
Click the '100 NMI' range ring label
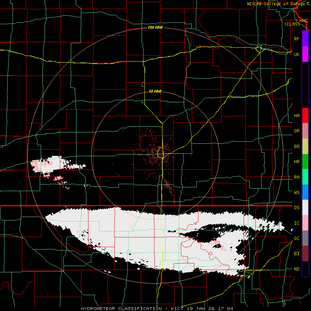tap(155, 27)
